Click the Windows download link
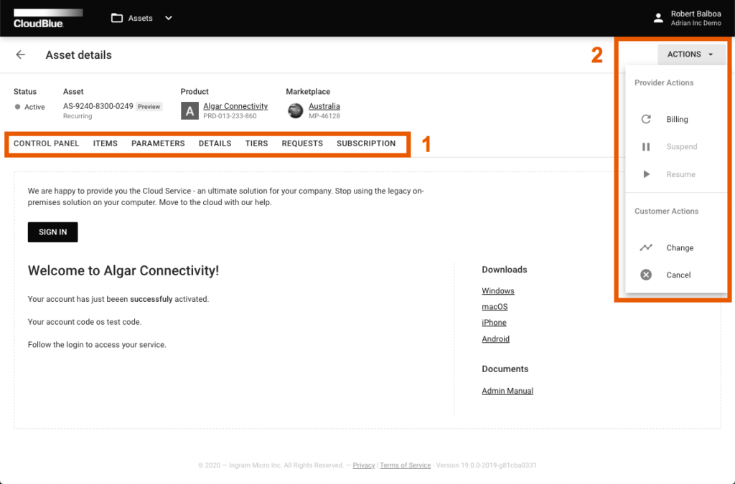This screenshot has width=735, height=484. [x=498, y=291]
